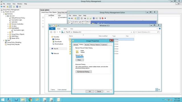Image resolution: width=182 pixels, height=102 pixels.
Task: Select Linked Group Policy Objects tab
Action: 49,12
